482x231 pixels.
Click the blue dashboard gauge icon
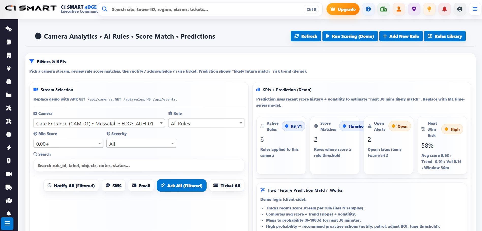click(x=368, y=9)
